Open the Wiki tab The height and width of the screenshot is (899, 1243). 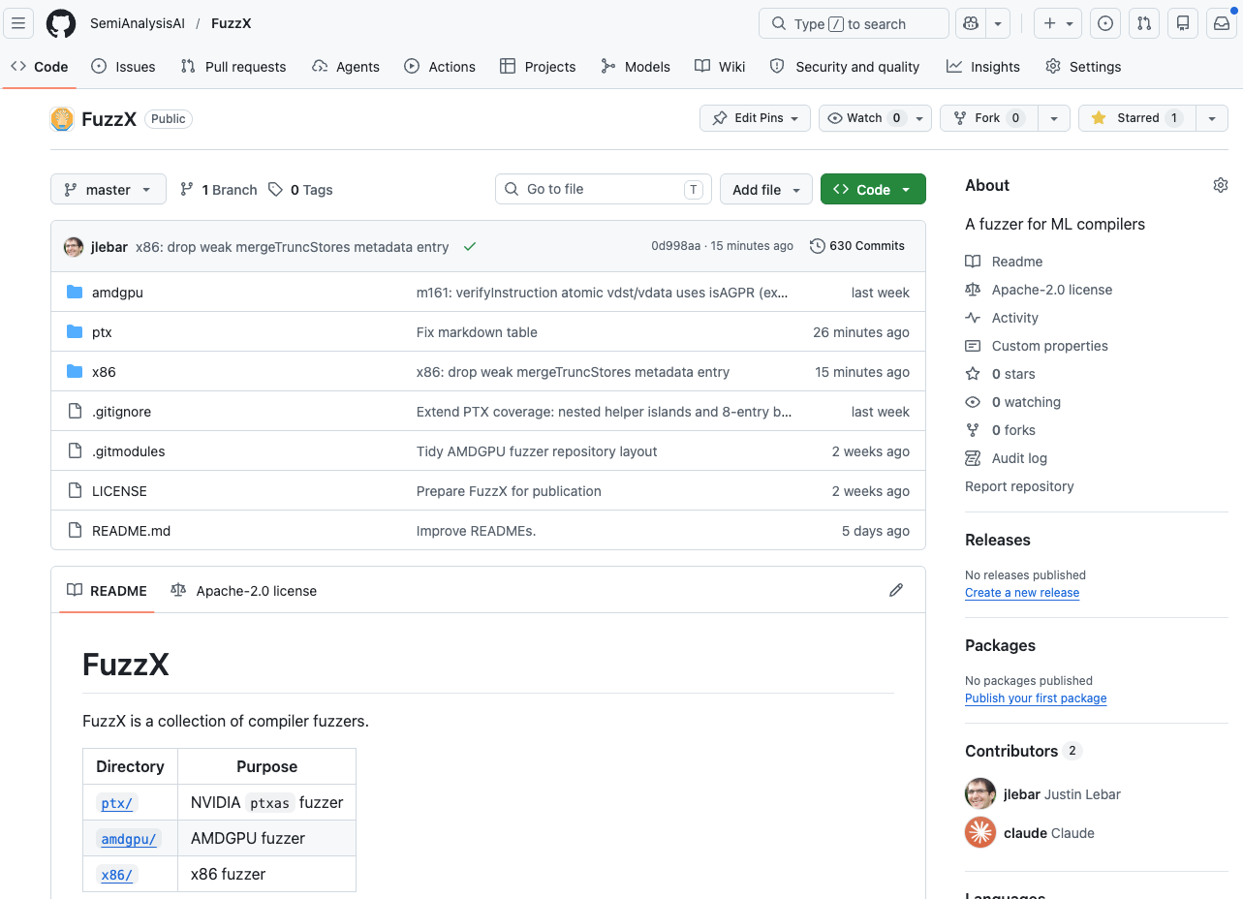[720, 66]
